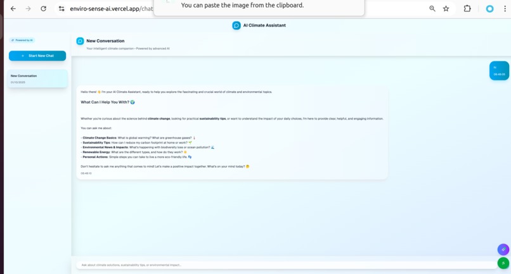
Task: Open the browser extensions puzzle icon
Action: point(467,9)
